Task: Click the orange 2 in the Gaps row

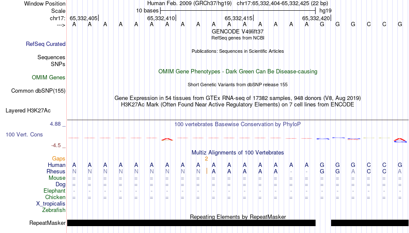Action: click(206, 159)
